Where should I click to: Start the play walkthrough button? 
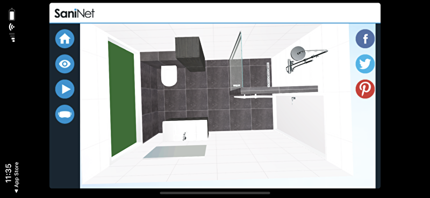(x=64, y=89)
